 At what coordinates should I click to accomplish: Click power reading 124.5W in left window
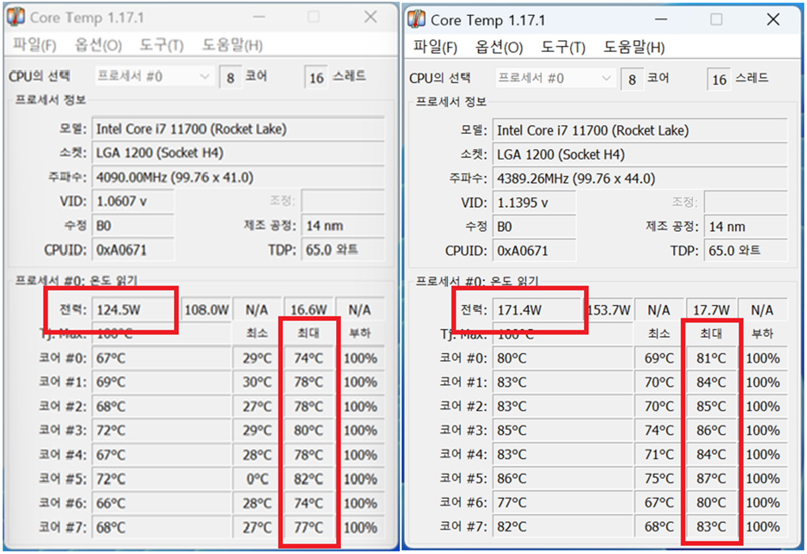click(133, 310)
